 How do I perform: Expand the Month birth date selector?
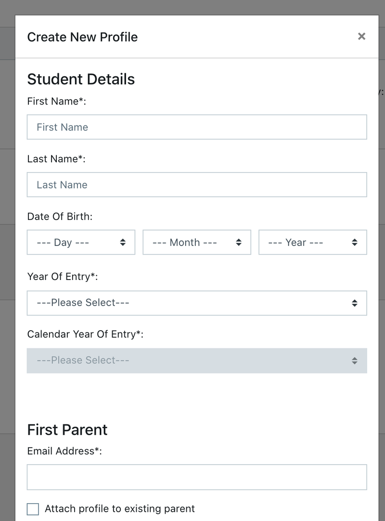tap(197, 242)
